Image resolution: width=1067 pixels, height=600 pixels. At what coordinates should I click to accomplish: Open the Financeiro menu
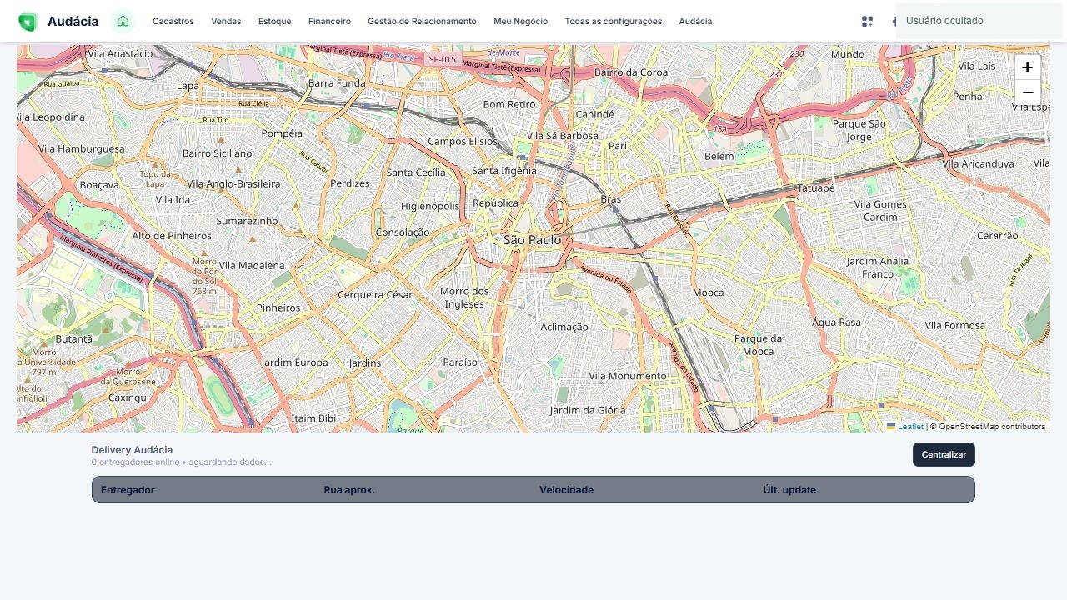tap(329, 22)
